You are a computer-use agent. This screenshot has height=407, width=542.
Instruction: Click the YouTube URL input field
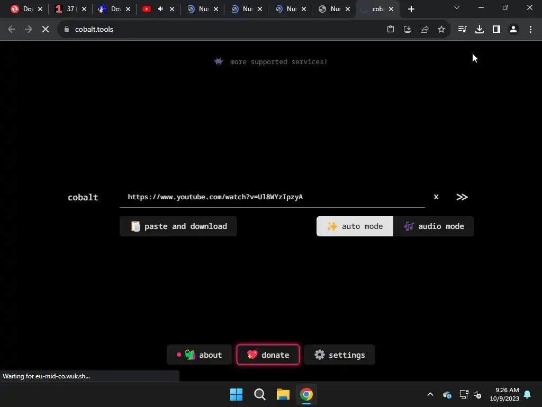[273, 197]
